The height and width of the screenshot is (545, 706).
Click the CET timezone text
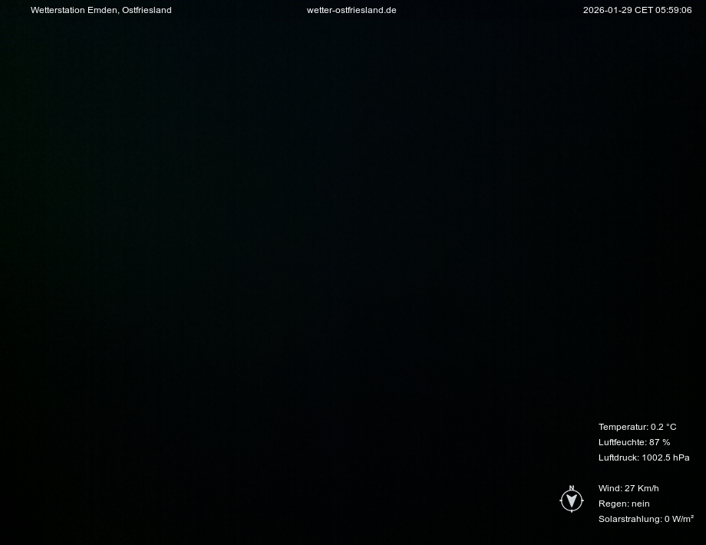(x=643, y=10)
